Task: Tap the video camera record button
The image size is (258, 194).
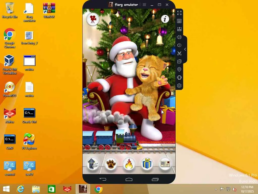Action: pyautogui.click(x=93, y=19)
